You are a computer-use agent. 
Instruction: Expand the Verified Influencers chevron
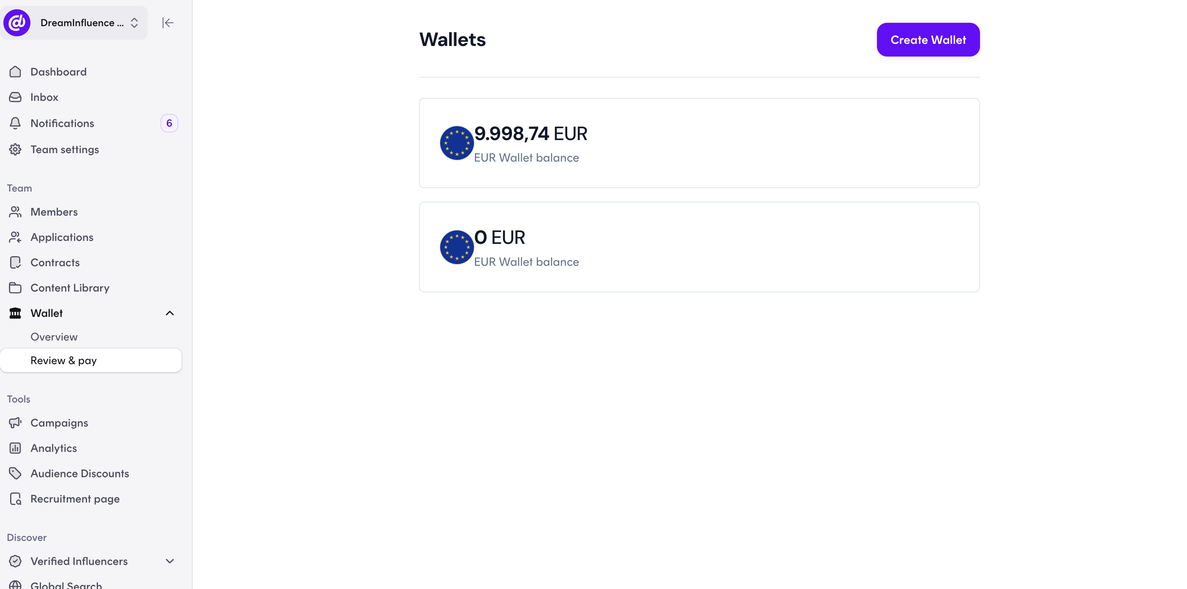(x=169, y=562)
